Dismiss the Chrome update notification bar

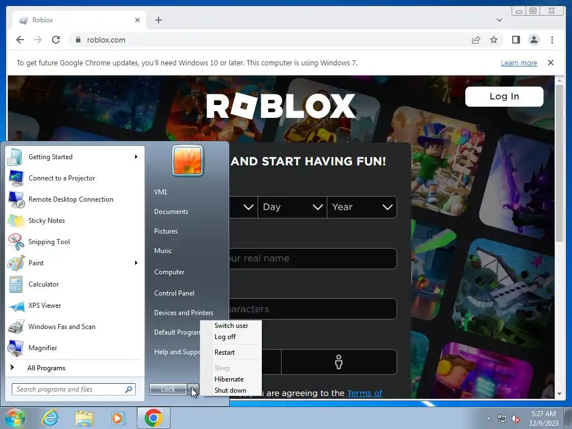pos(550,63)
